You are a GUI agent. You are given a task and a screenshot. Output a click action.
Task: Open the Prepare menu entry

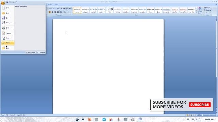[x=7, y=33]
